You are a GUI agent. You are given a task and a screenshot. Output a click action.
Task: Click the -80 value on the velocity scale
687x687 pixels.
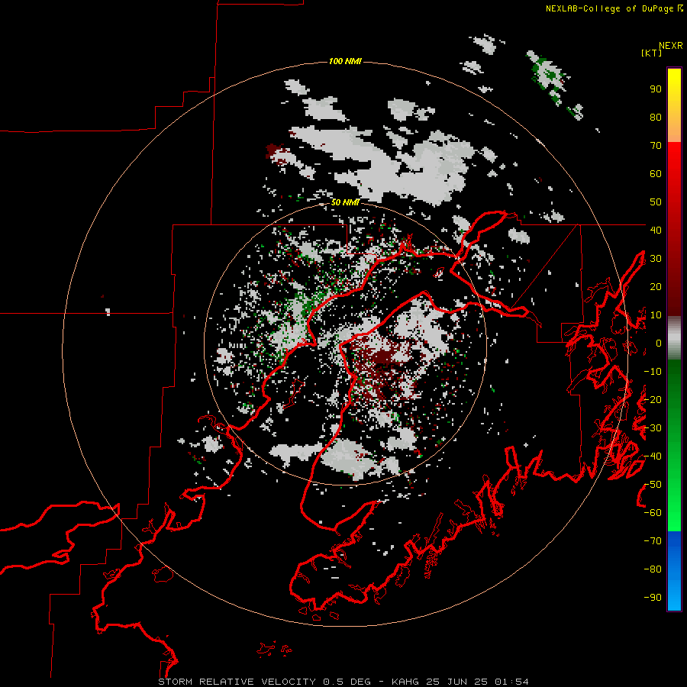tap(653, 569)
